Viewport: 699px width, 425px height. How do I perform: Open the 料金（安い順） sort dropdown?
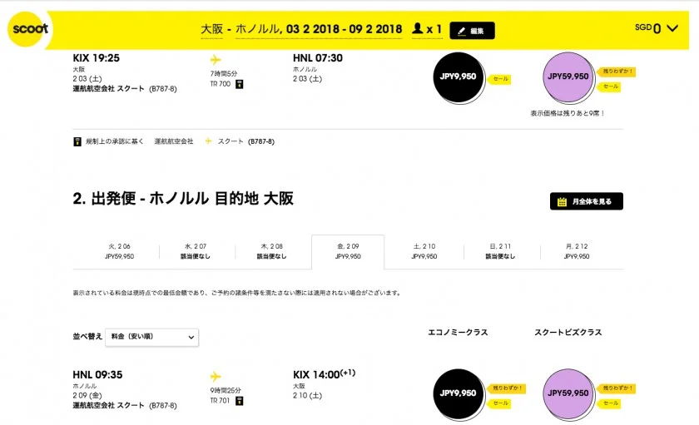(x=151, y=336)
